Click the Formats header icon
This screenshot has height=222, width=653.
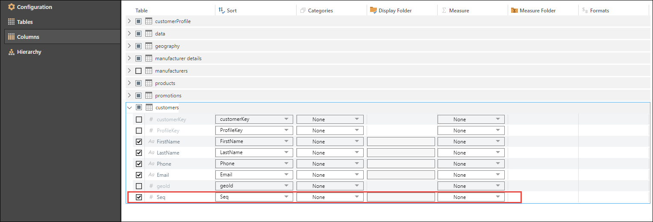pyautogui.click(x=585, y=10)
